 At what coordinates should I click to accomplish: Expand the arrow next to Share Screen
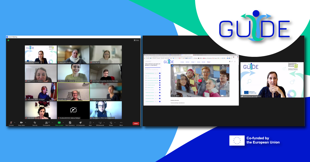tap(63, 122)
